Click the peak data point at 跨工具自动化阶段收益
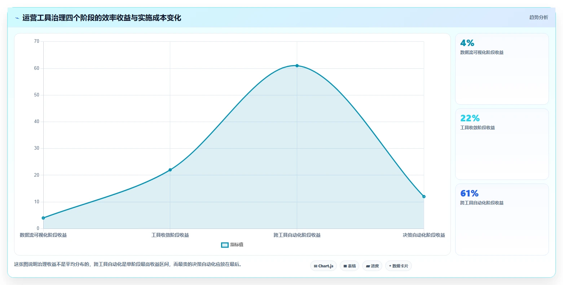Image resolution: width=563 pixels, height=285 pixels. tap(297, 65)
